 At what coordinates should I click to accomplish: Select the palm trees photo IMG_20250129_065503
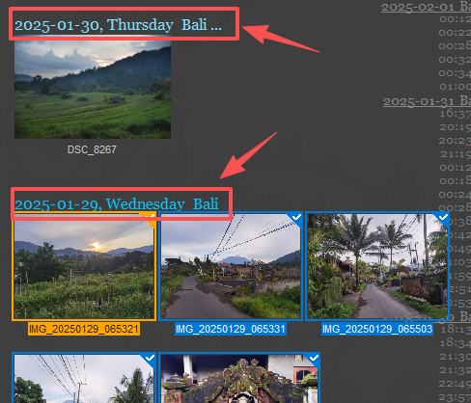tap(377, 266)
